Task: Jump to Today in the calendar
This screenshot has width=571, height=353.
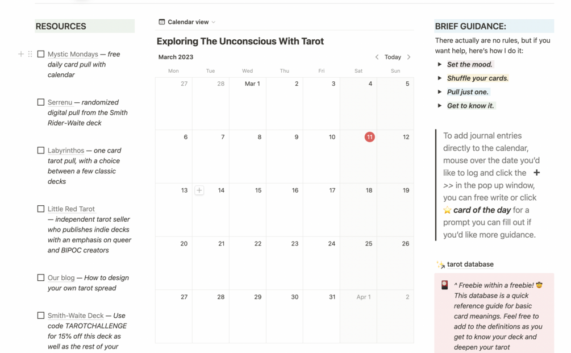Action: (393, 57)
